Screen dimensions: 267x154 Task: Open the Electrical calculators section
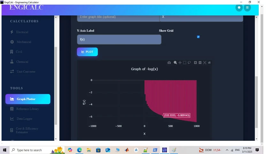click(x=22, y=32)
